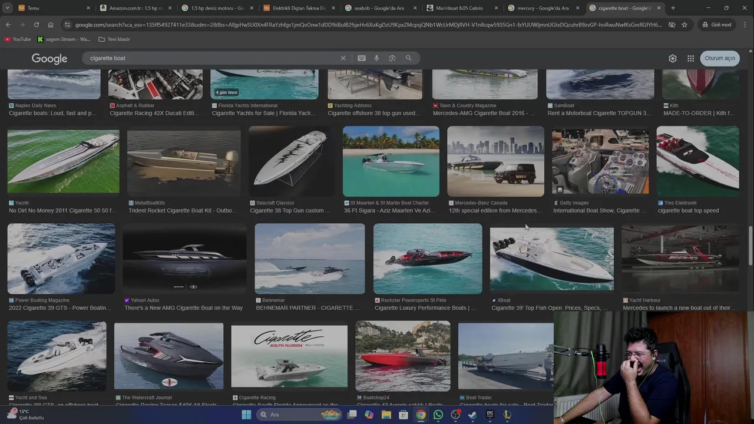Open the YouTube bookmark
754x424 pixels.
(x=18, y=39)
